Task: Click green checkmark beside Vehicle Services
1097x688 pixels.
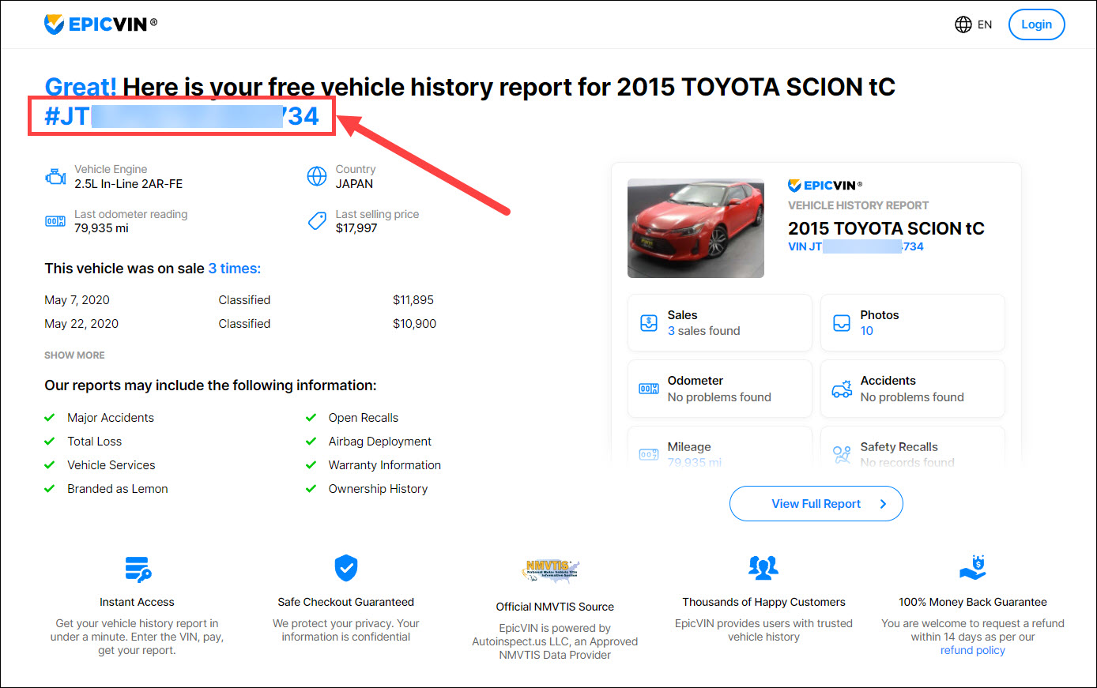Action: 50,465
